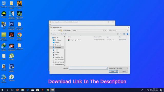Viewport: 164px width, 92px height.
Task: Open the split arrow beside Open button
Action: point(117,71)
